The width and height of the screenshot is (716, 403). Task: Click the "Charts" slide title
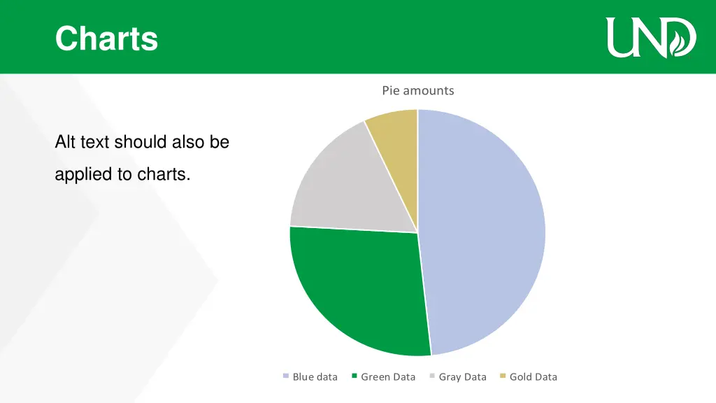tap(106, 38)
